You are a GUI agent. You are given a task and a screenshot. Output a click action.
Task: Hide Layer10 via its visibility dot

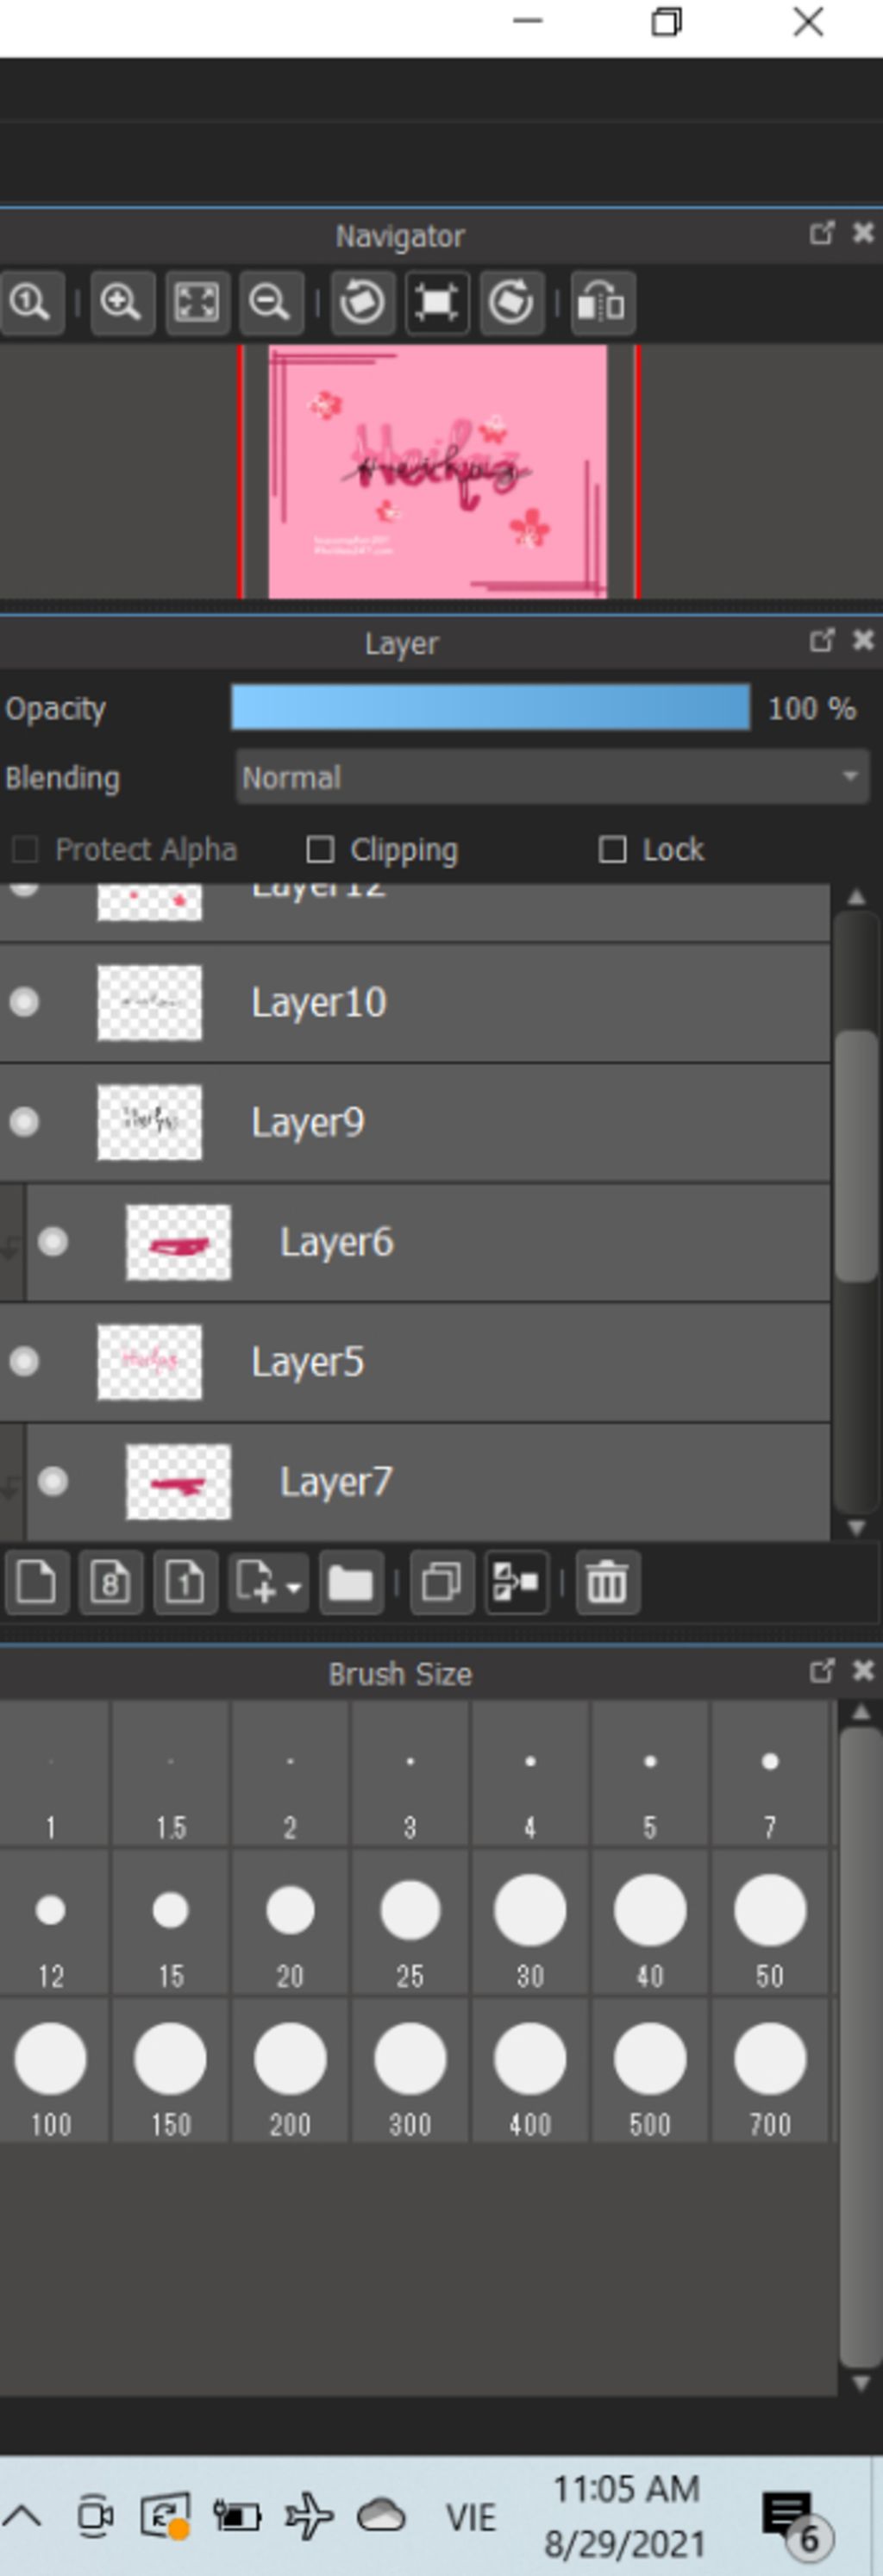click(24, 1002)
